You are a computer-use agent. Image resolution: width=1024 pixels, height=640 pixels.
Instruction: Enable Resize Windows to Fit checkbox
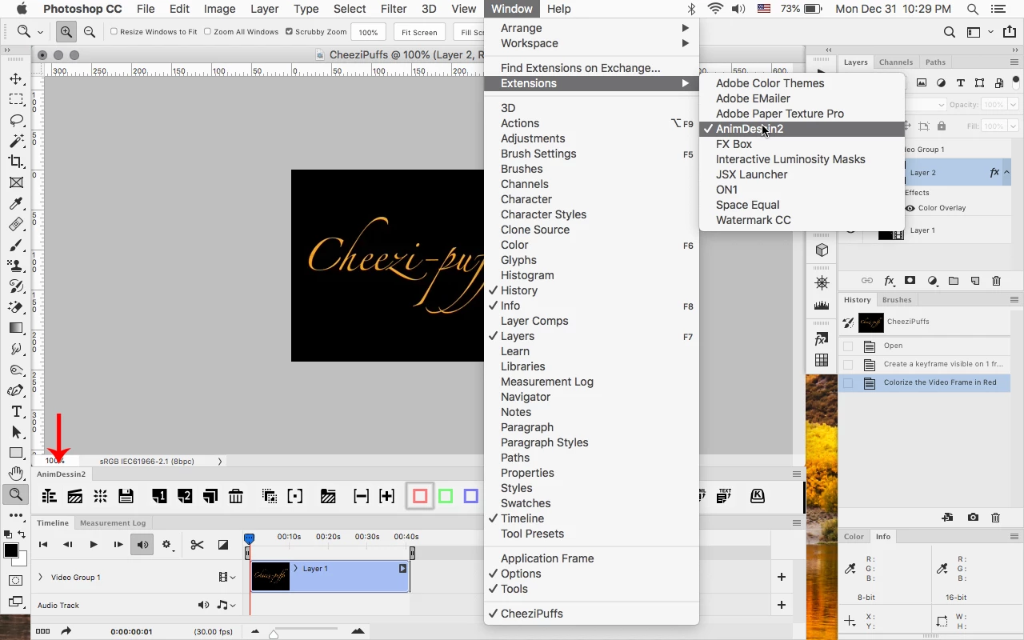(x=114, y=32)
